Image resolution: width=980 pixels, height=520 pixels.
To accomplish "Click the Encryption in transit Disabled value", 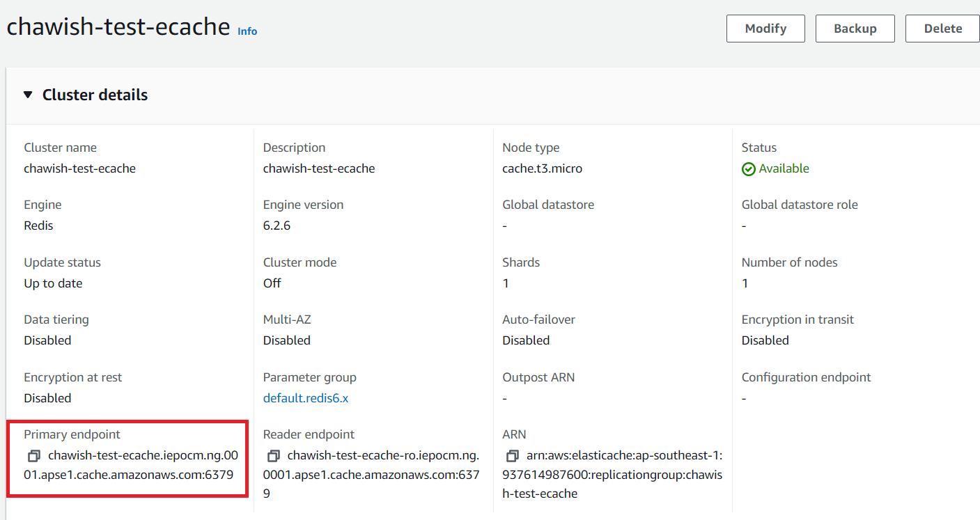I will [765, 340].
